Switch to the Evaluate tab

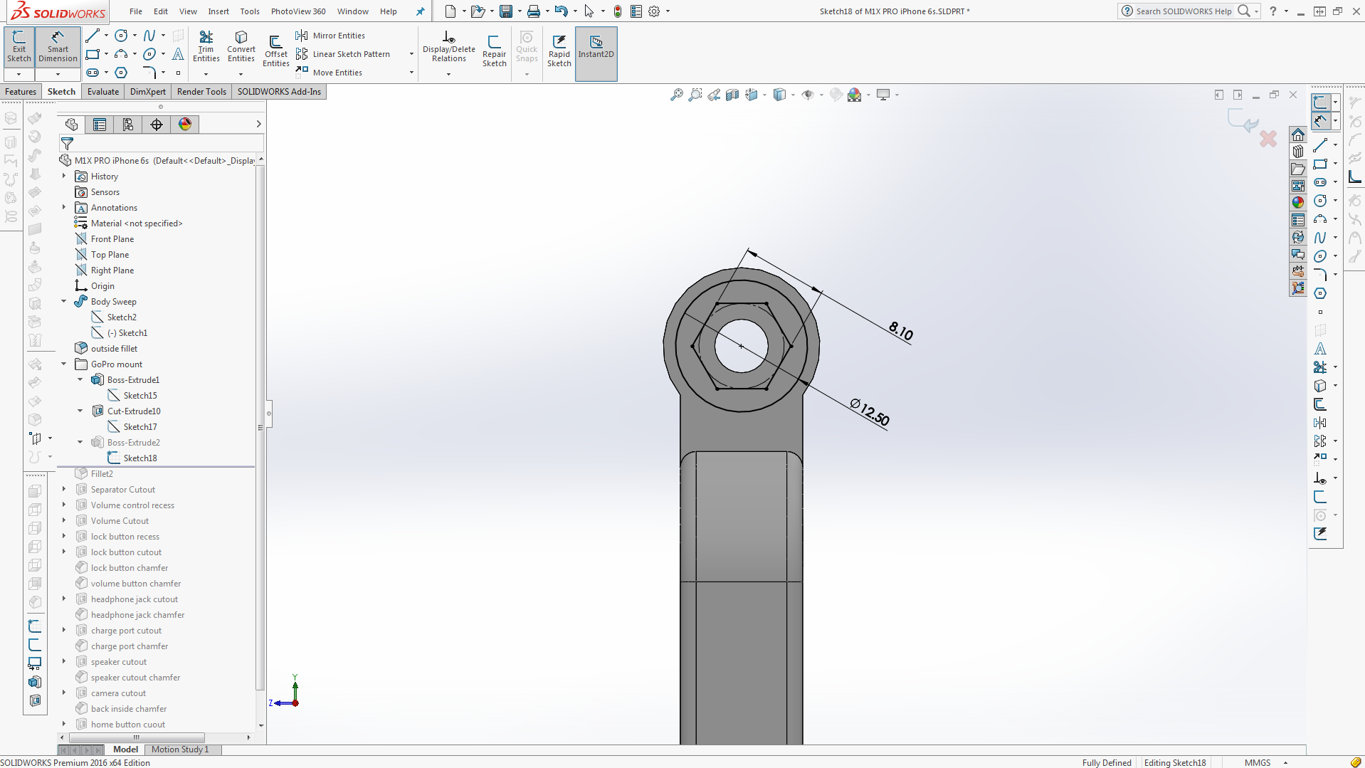[103, 92]
